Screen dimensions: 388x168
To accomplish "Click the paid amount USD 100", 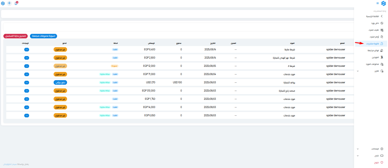I will [177, 82].
